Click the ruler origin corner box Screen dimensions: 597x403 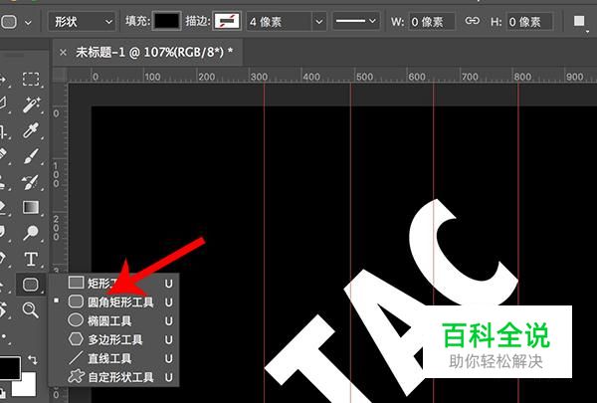(x=60, y=75)
